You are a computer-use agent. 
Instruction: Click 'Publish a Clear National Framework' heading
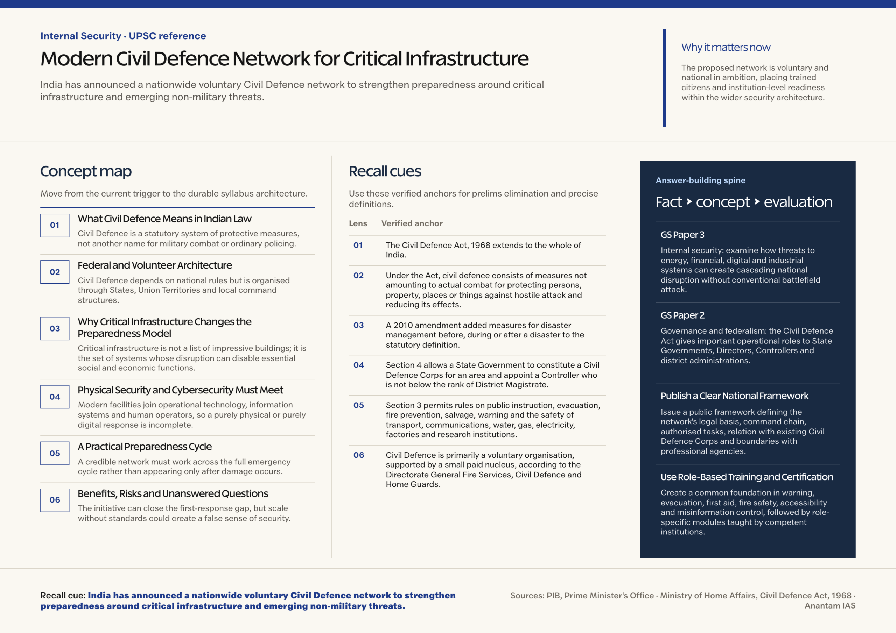pos(734,396)
